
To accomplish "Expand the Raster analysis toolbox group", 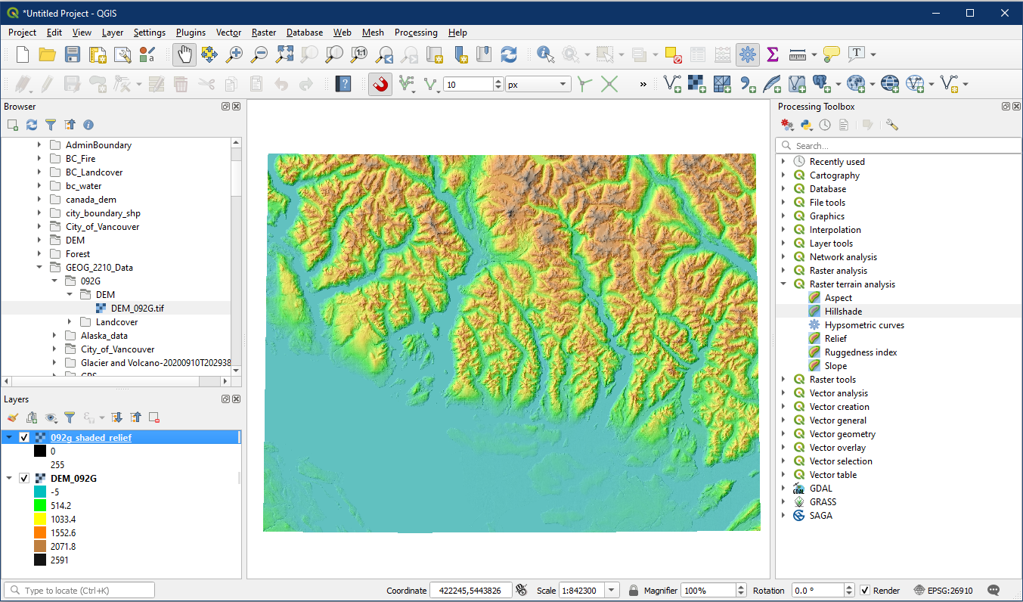I will 783,271.
